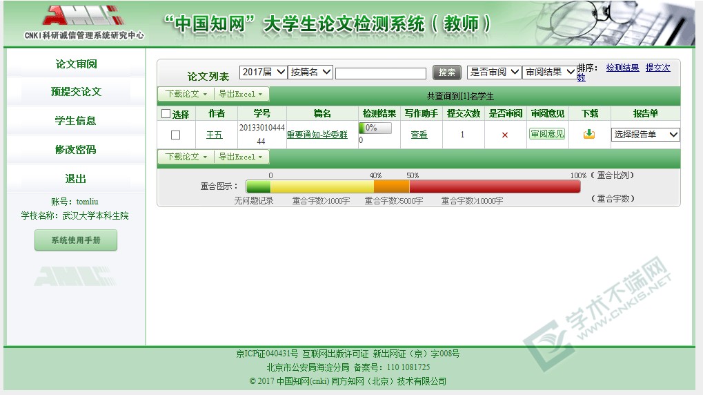Click the 检测结果 column header

pos(379,113)
